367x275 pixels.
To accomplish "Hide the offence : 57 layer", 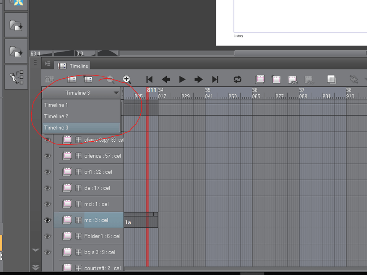I will tap(47, 156).
